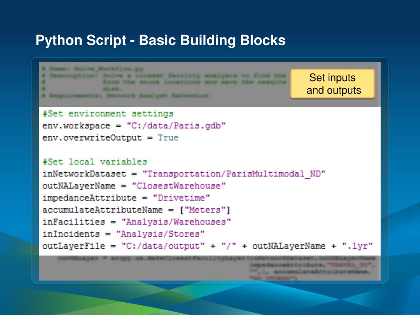
Task: Click the "Transportation/ParisMultimodal_ND" string
Action: pos(233,174)
